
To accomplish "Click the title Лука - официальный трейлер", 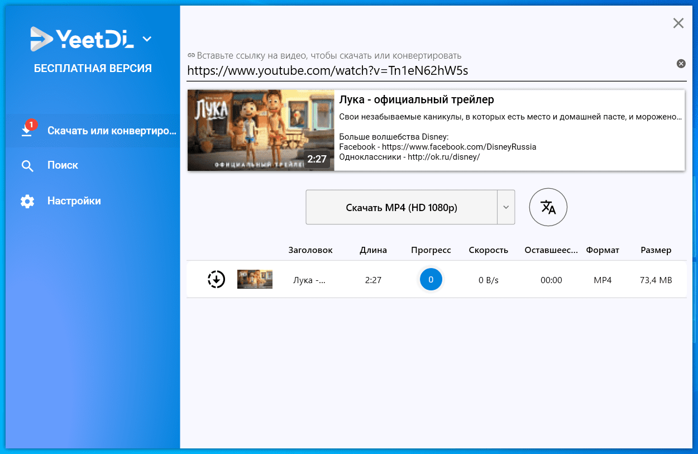I will click(417, 100).
